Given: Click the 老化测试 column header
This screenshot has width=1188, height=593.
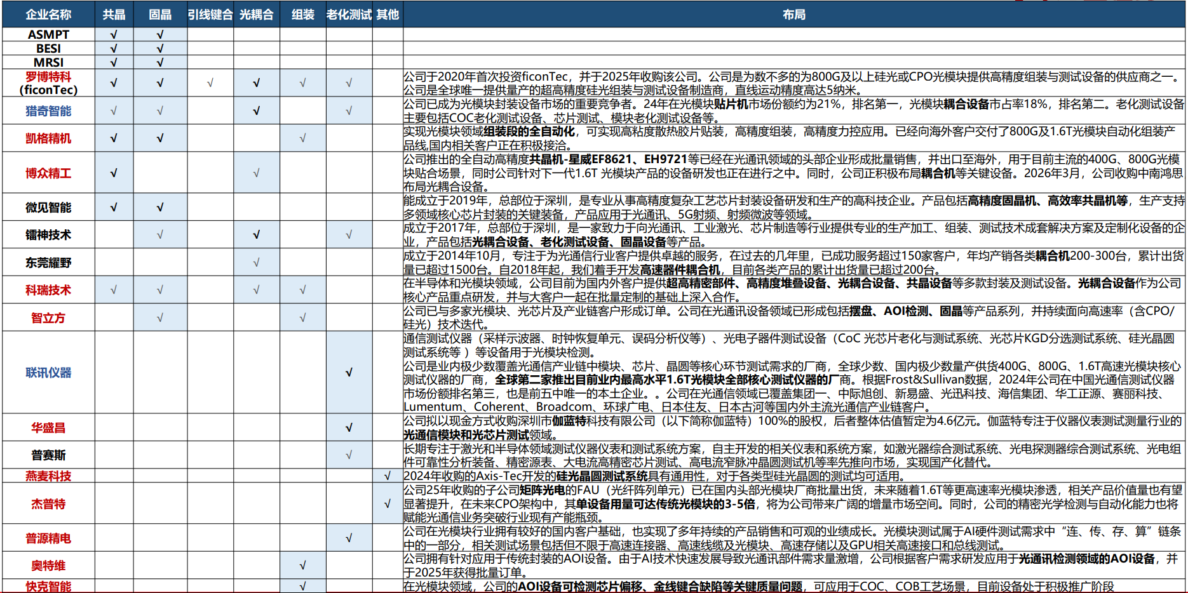Looking at the screenshot, I should pos(349,15).
